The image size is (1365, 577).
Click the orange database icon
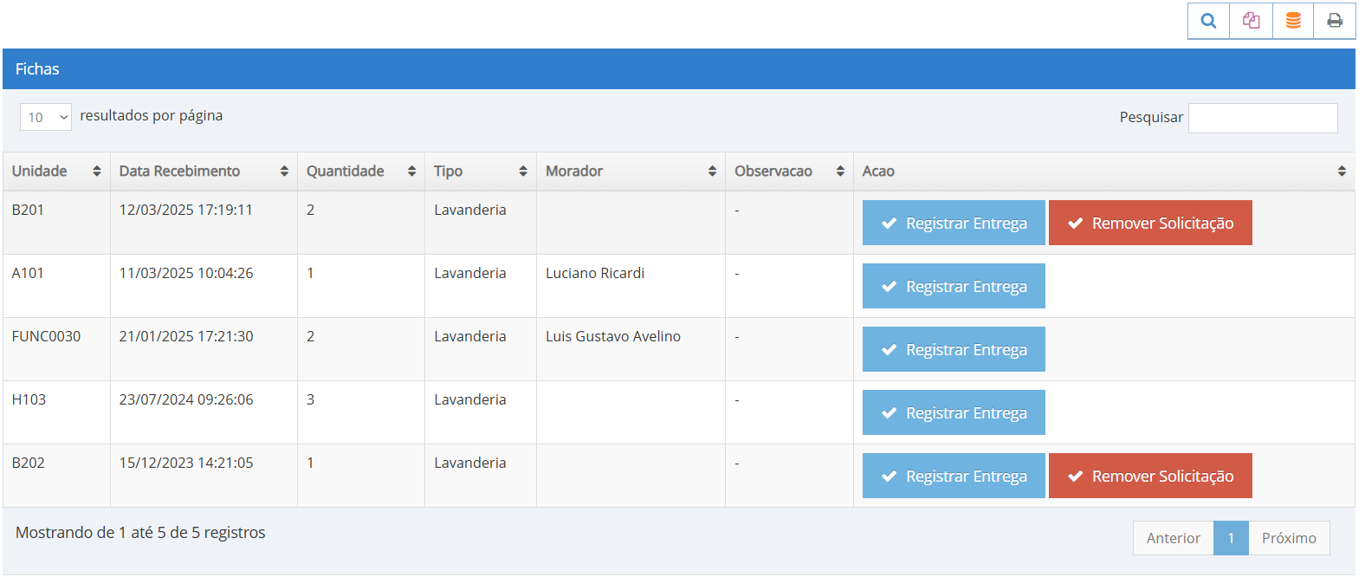(x=1292, y=21)
